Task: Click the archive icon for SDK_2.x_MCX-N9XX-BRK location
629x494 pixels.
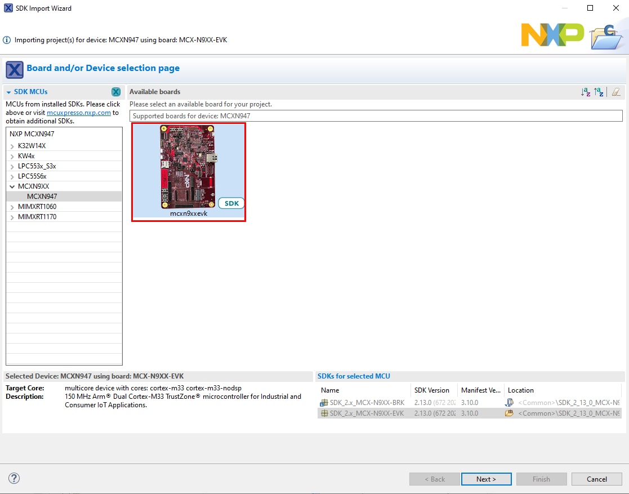Action: click(509, 403)
